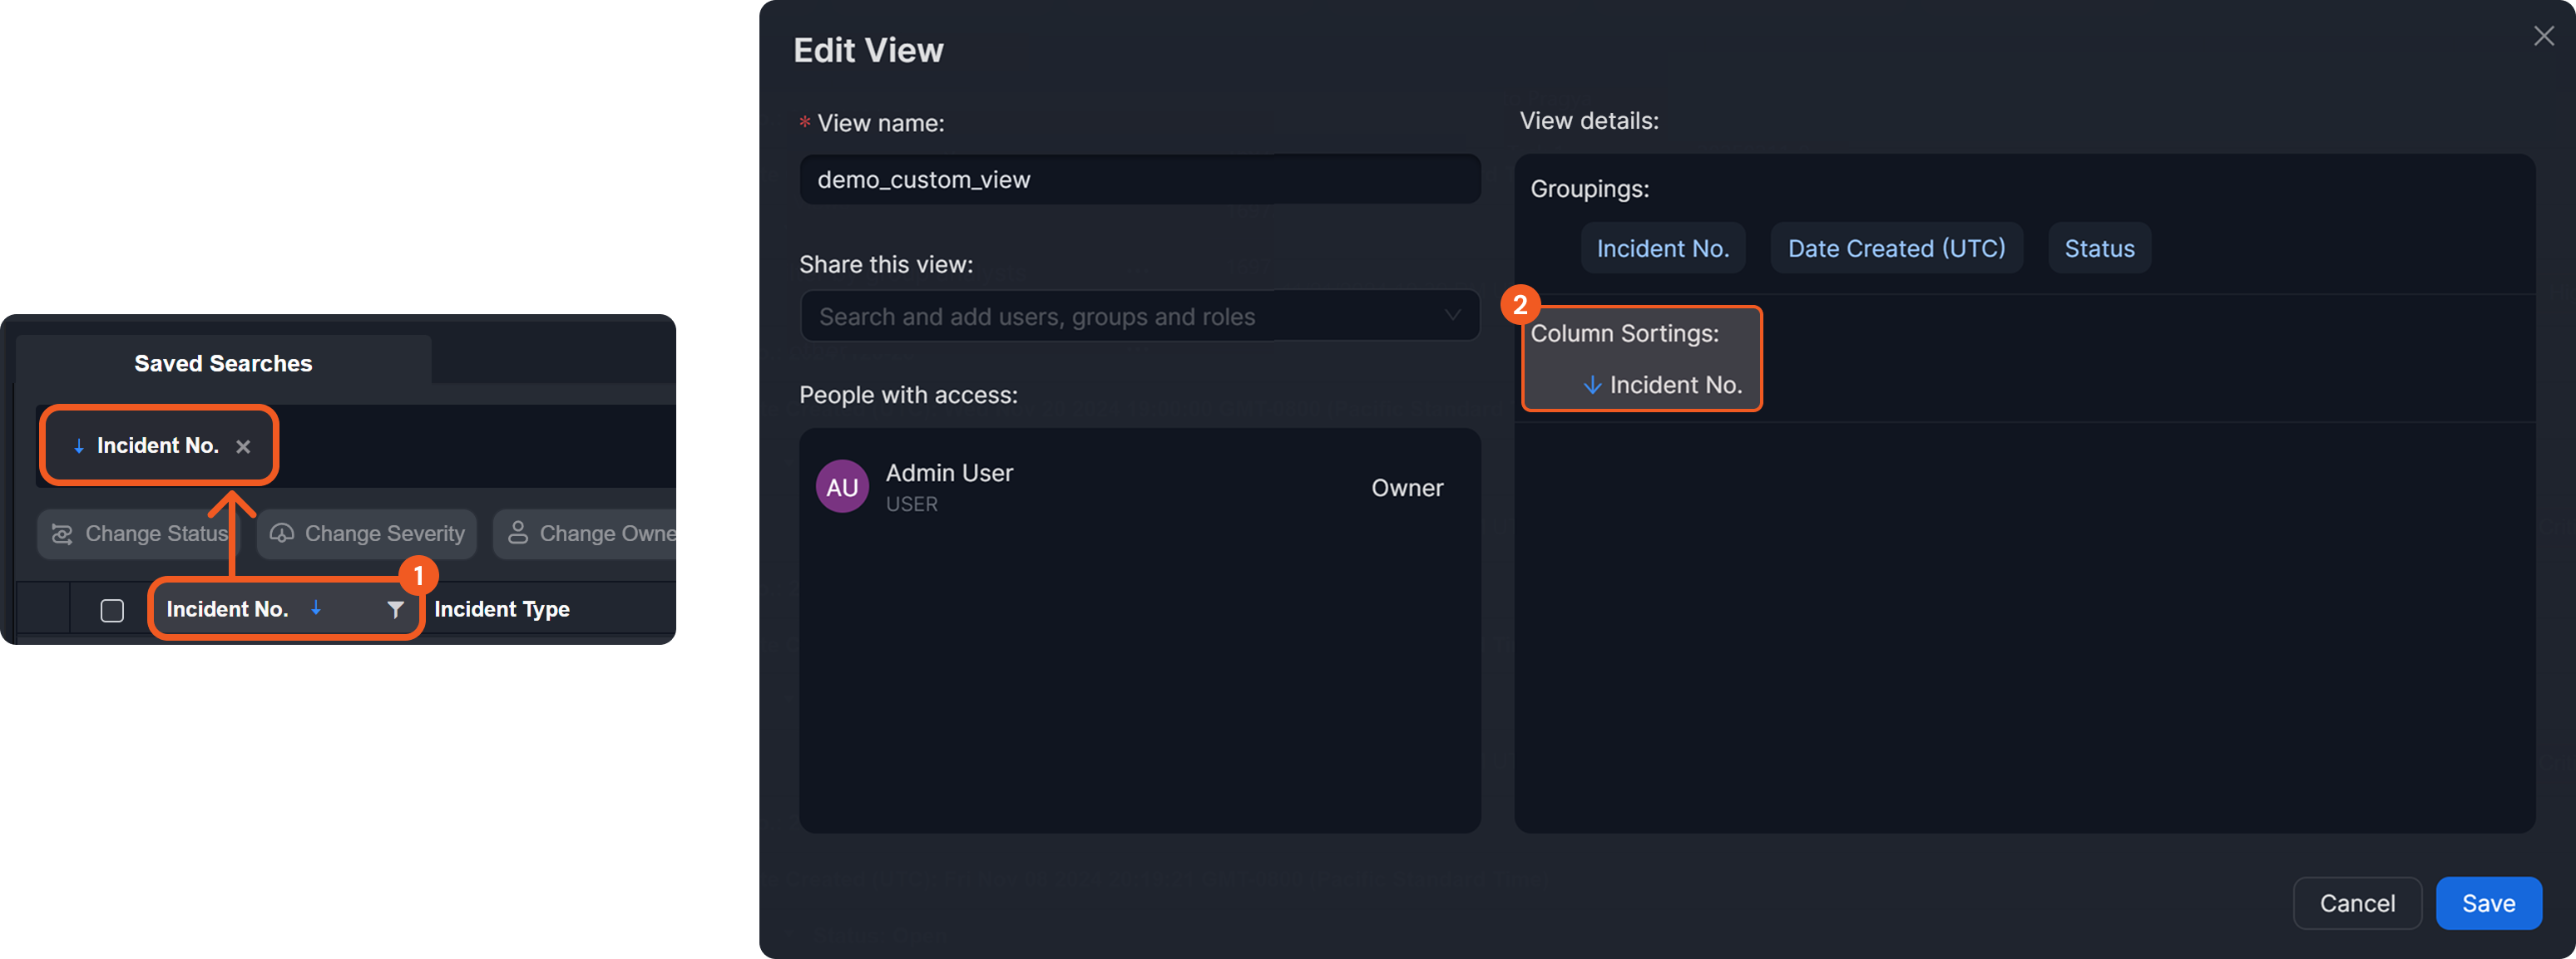2576x959 pixels.
Task: Select the Status grouping tag
Action: (x=2099, y=248)
